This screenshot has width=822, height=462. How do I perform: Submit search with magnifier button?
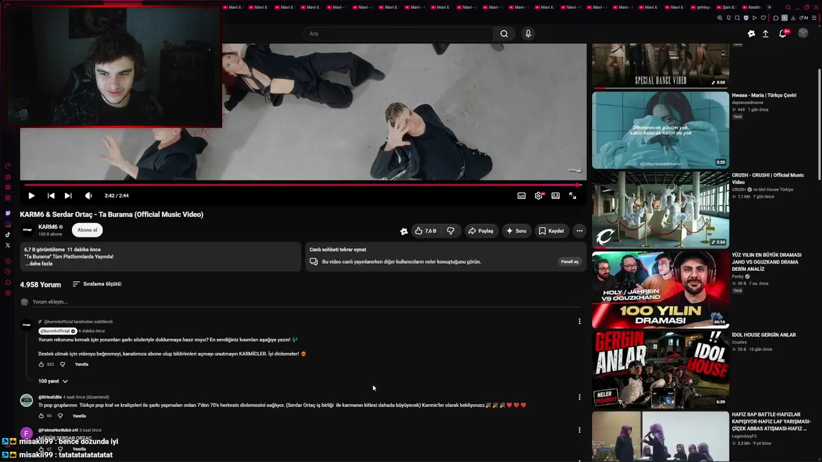pos(504,34)
